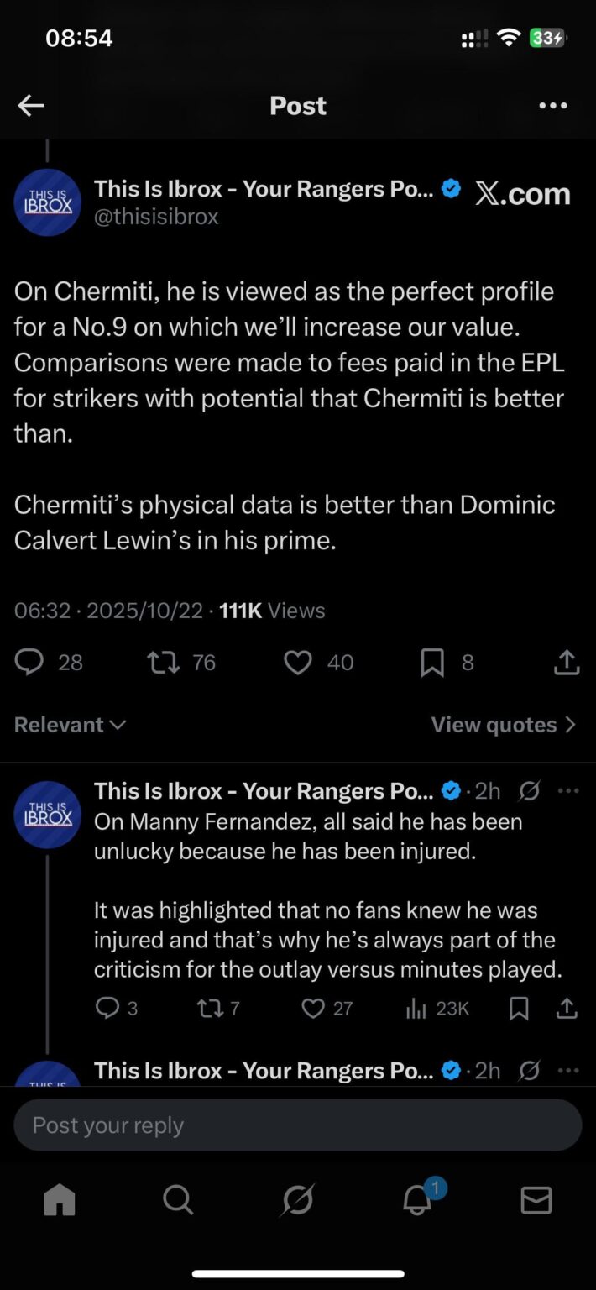Tap the Post your reply field
The width and height of the screenshot is (596, 1290).
[297, 1125]
